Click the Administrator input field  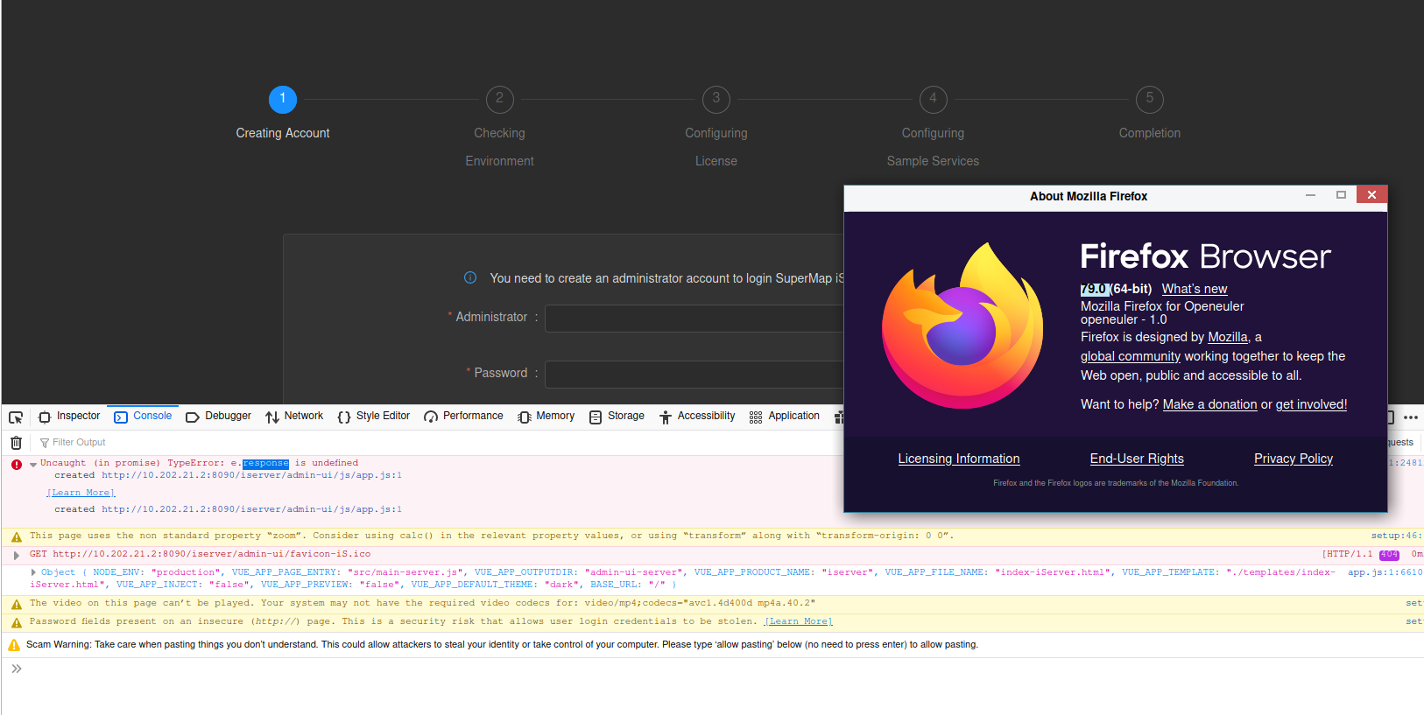[x=694, y=318]
